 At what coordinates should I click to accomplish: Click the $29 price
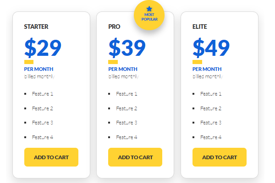(43, 47)
